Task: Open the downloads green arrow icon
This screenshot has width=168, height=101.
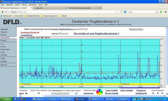Action: (161, 12)
